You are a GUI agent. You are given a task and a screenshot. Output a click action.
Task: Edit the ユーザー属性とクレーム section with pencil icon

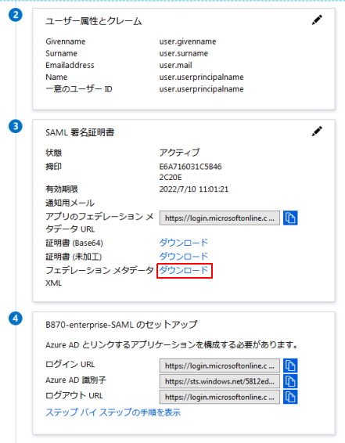point(317,20)
